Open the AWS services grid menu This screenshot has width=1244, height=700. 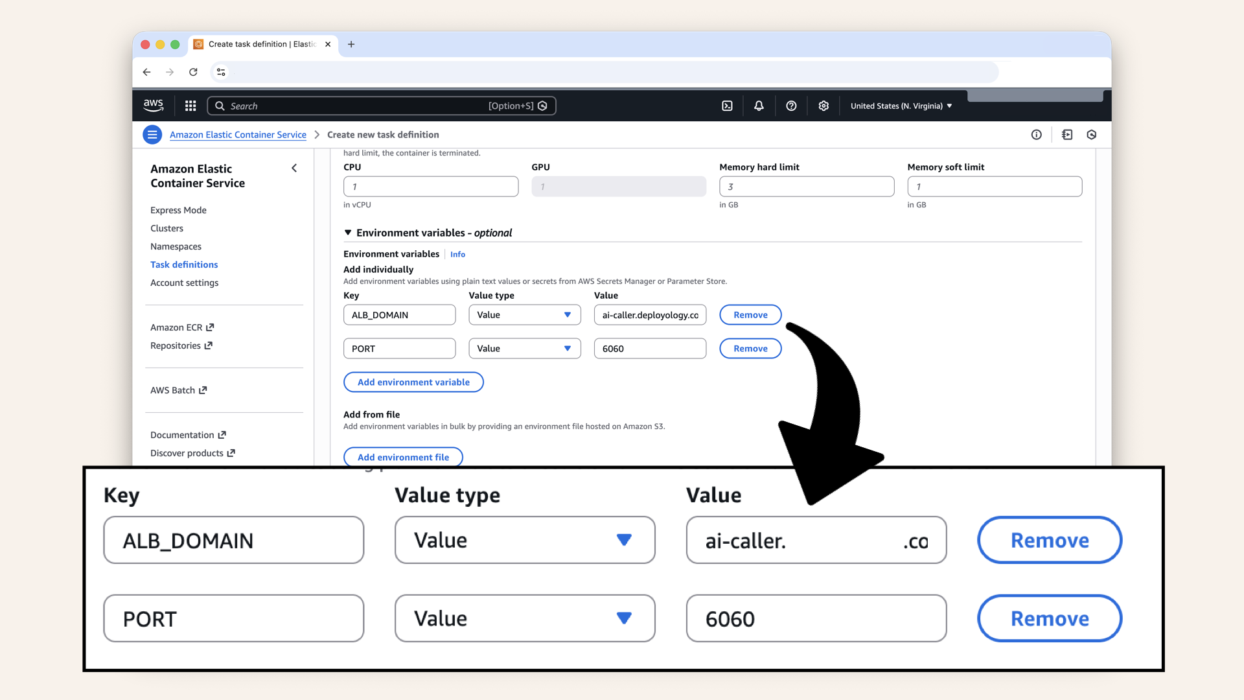[x=190, y=106]
